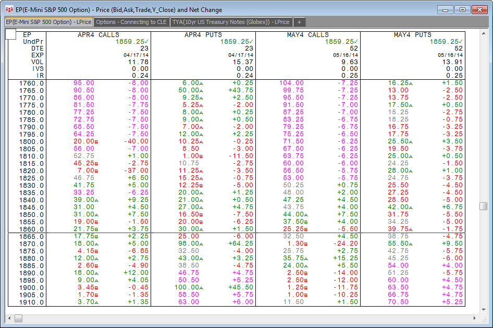Click the horizontal scrollbar thumb
This screenshot has height=328, width=493.
(19, 318)
